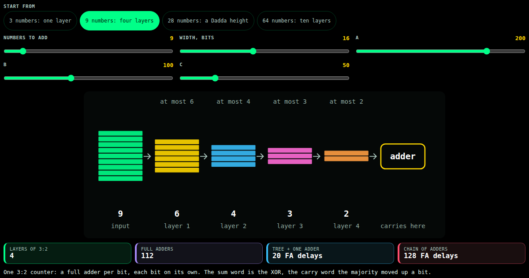The image size is (529, 278).
Task: Click the Width, Bits value 16
Action: tap(346, 38)
